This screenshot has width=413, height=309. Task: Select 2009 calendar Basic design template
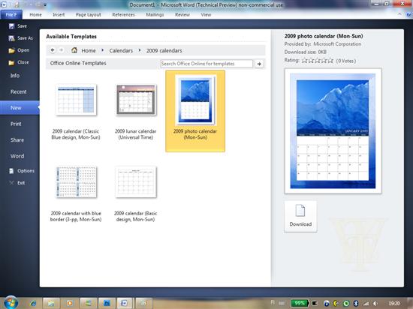[x=136, y=194]
